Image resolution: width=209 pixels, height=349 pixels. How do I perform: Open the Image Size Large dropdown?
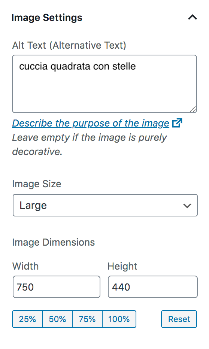click(x=105, y=205)
